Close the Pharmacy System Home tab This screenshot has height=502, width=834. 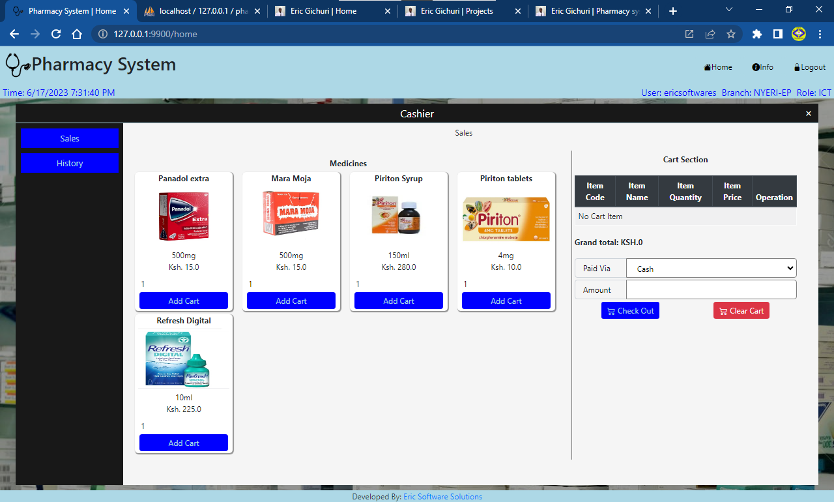(127, 11)
